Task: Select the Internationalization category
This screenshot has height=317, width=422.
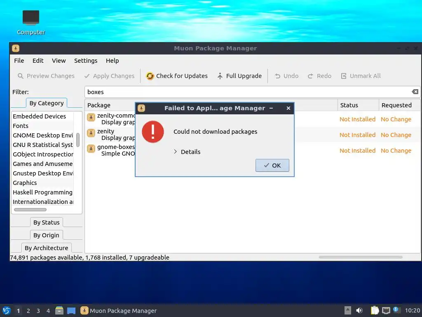Action: tap(42, 201)
